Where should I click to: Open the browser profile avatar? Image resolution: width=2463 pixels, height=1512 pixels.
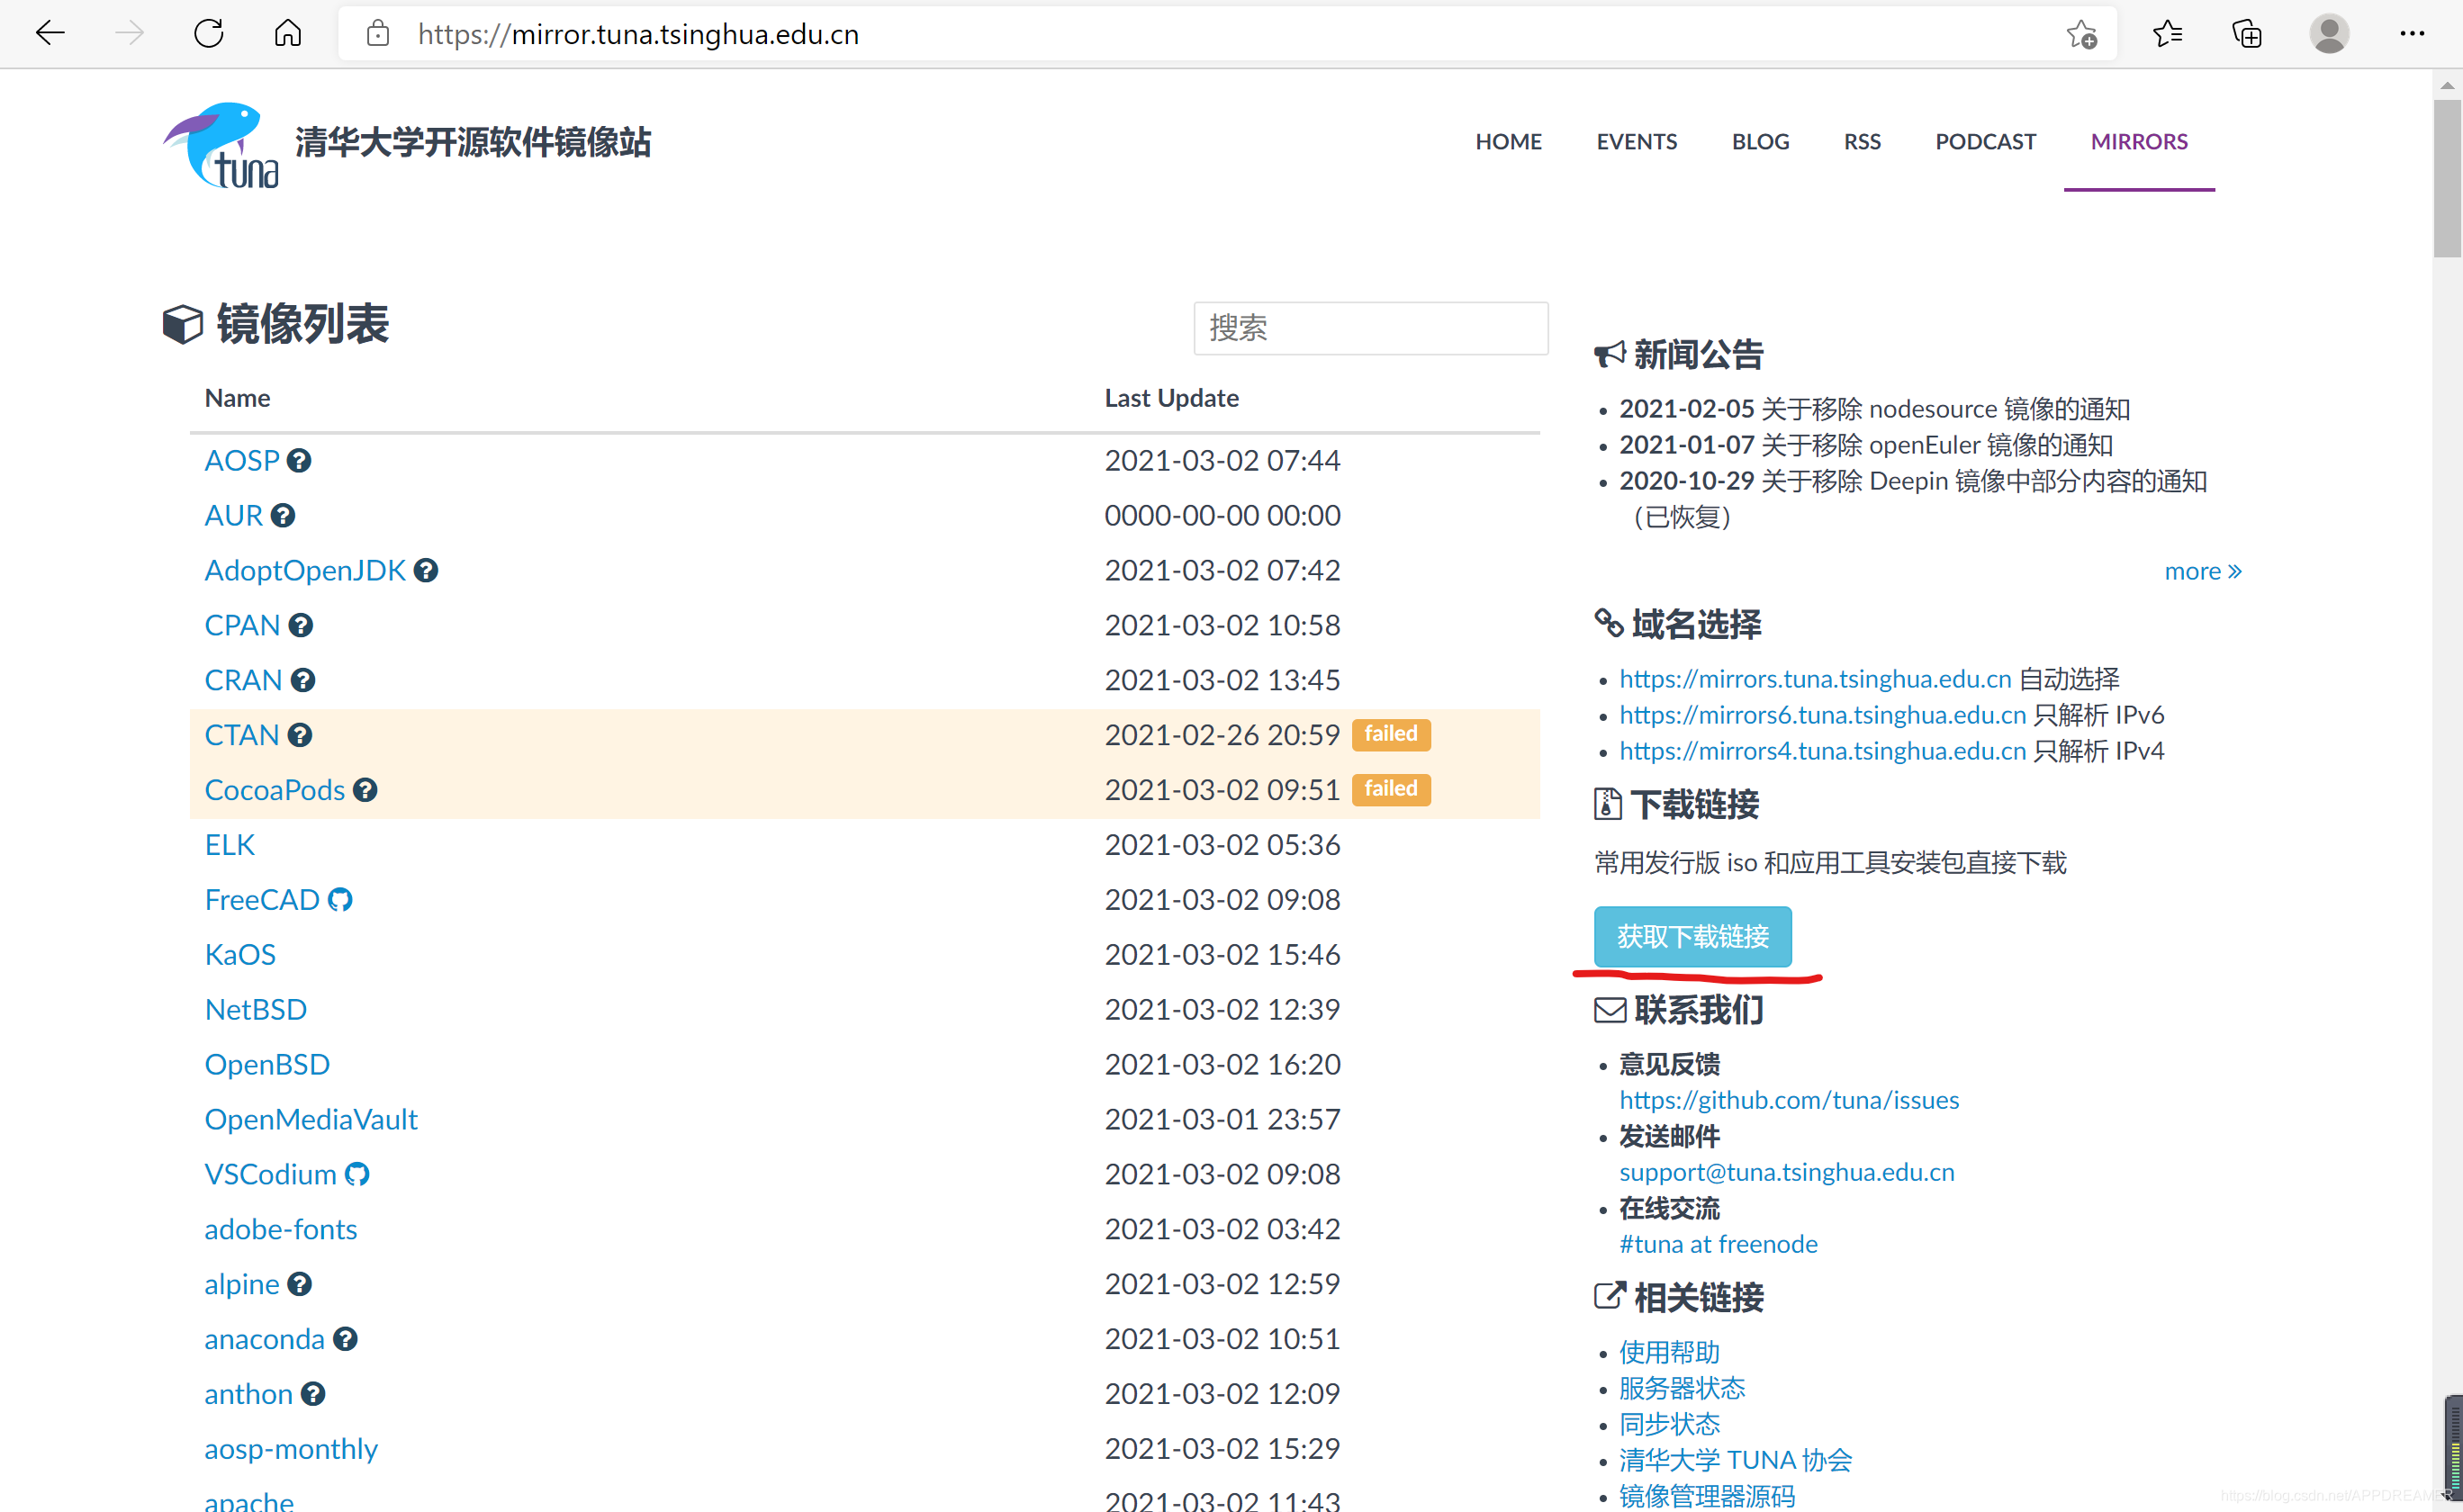click(x=2328, y=34)
